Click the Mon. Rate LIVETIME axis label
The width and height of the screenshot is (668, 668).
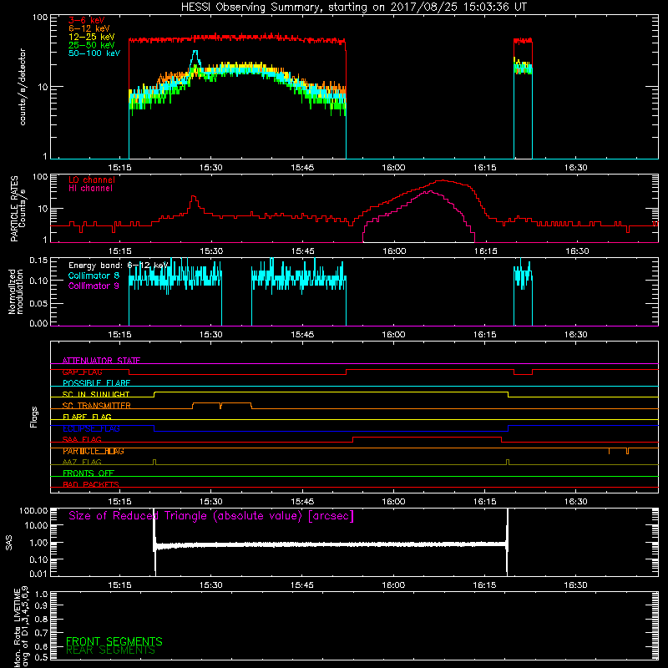click(x=22, y=628)
